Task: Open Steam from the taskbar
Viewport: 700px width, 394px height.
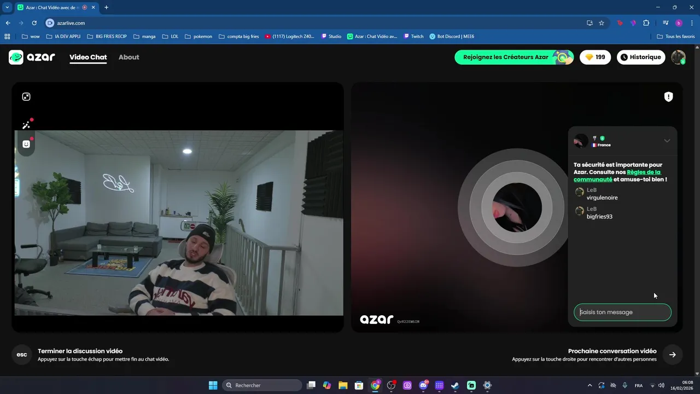Action: point(455,385)
